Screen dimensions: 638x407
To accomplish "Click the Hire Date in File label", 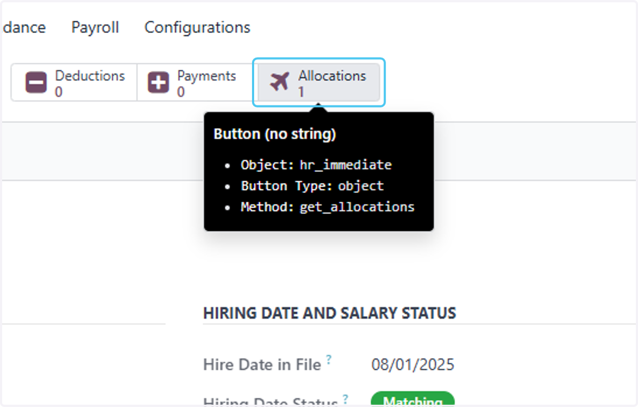I will coord(262,365).
